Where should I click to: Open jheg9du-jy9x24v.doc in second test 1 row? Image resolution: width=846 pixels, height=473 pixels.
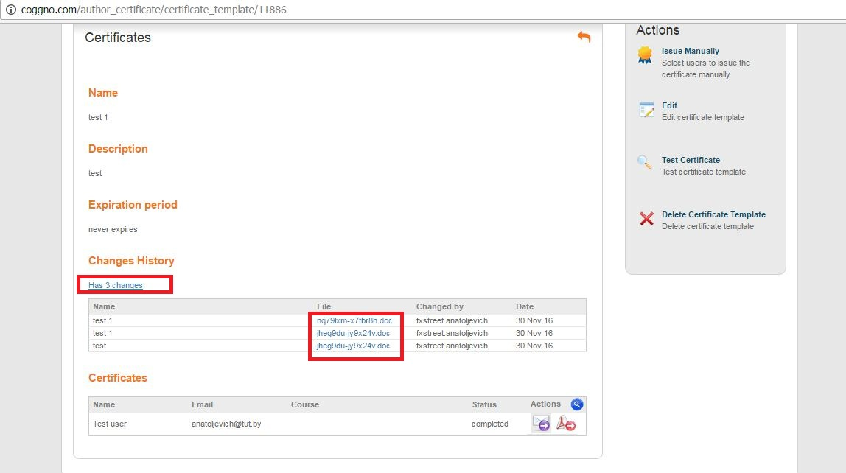point(353,333)
